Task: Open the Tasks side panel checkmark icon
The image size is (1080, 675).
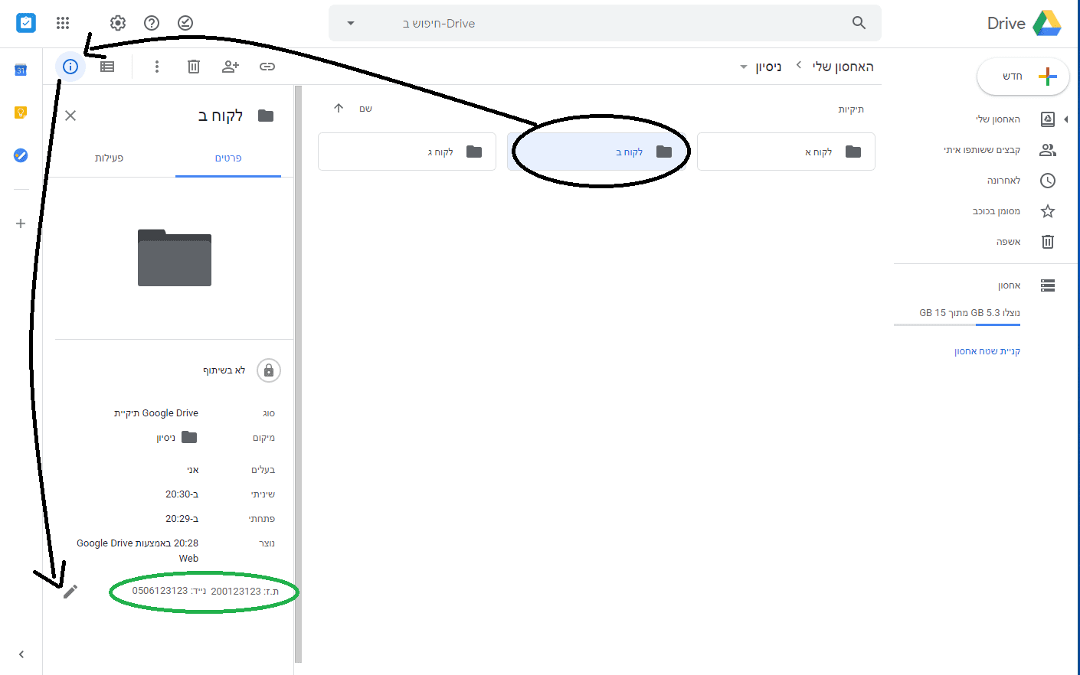Action: 21,155
